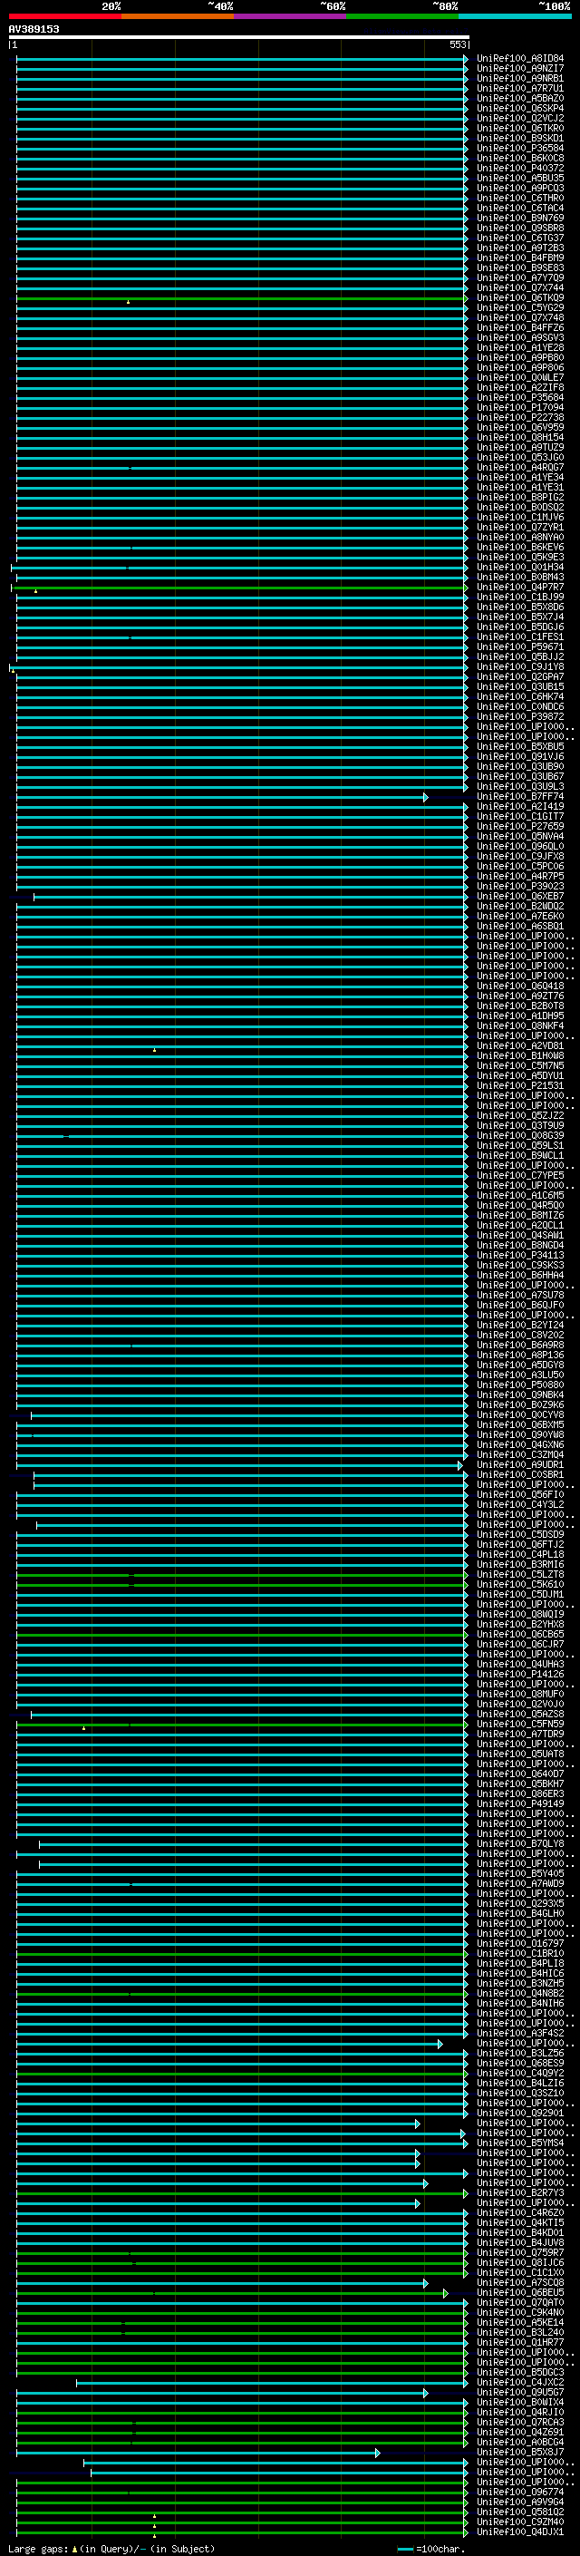Select hit label UniRef100_Q4DJX1
580x2556 pixels.
pos(520,2532)
